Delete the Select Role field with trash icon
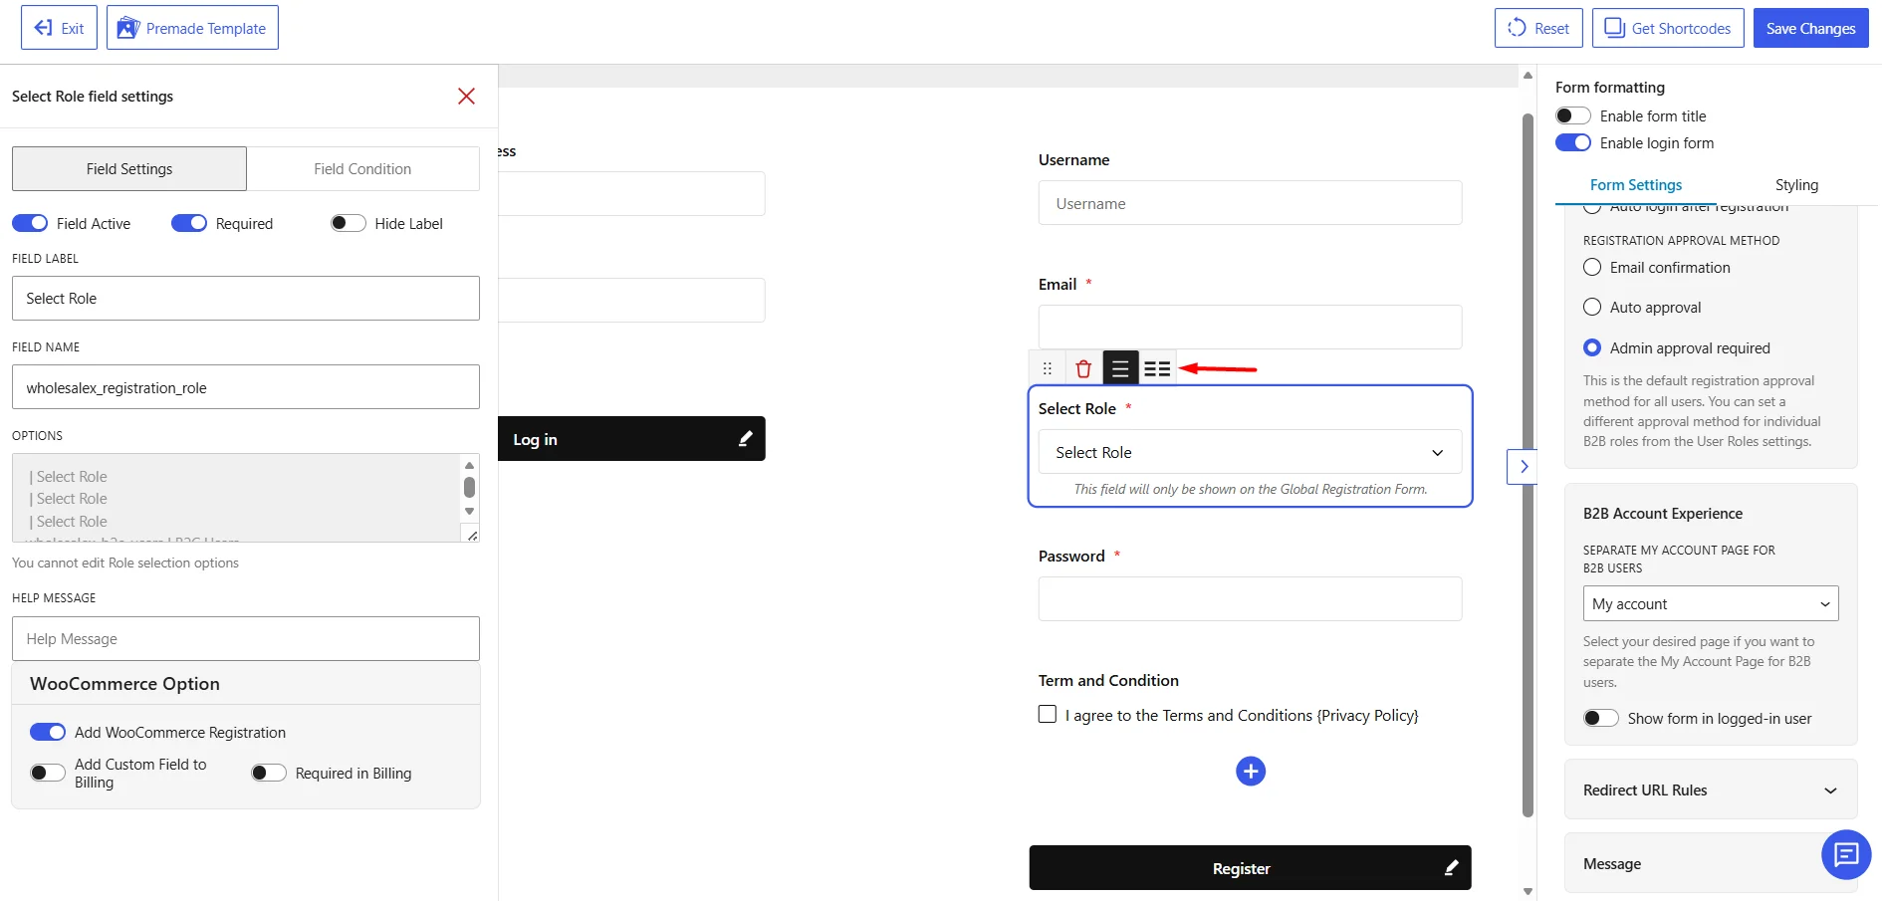 tap(1083, 368)
